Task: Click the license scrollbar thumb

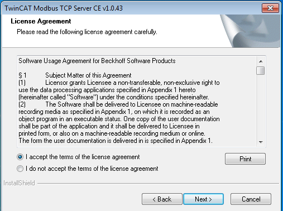Action: [x=261, y=70]
